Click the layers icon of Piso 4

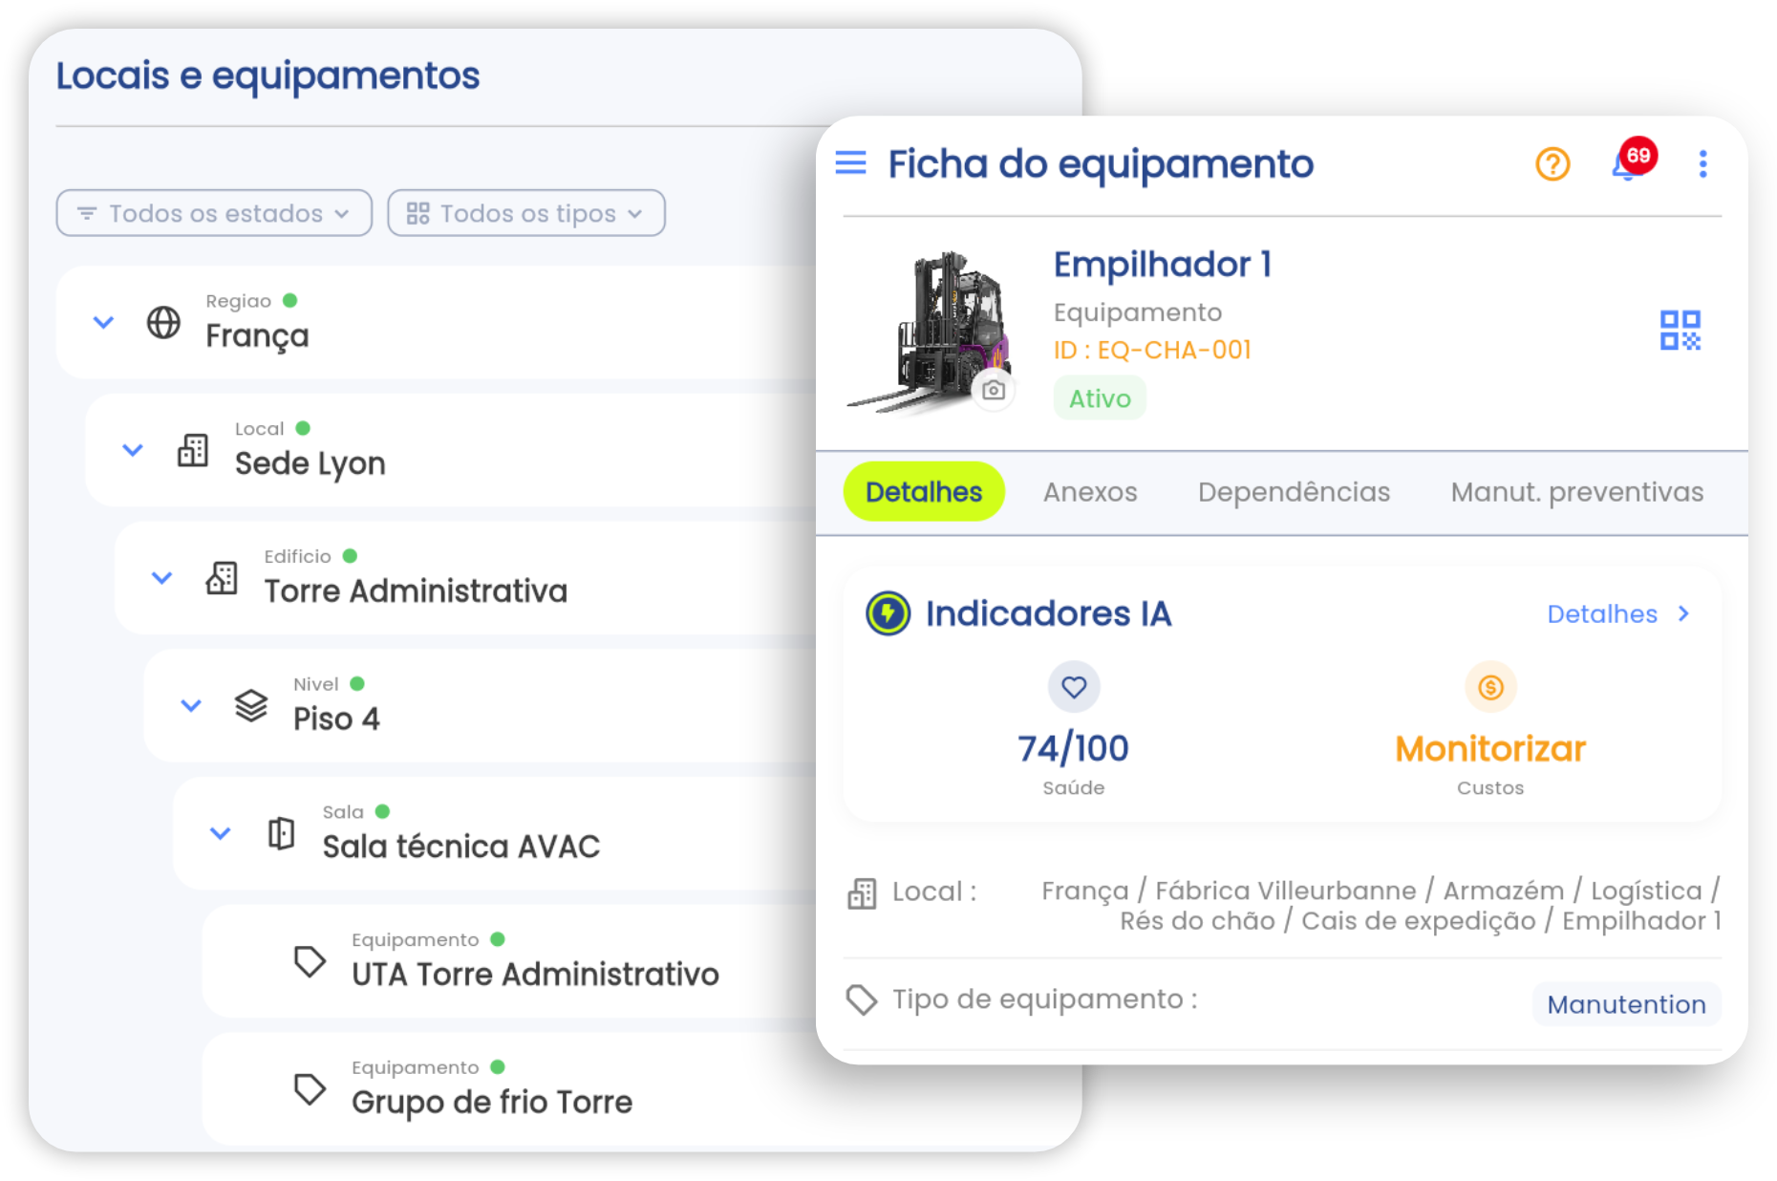[x=251, y=706]
